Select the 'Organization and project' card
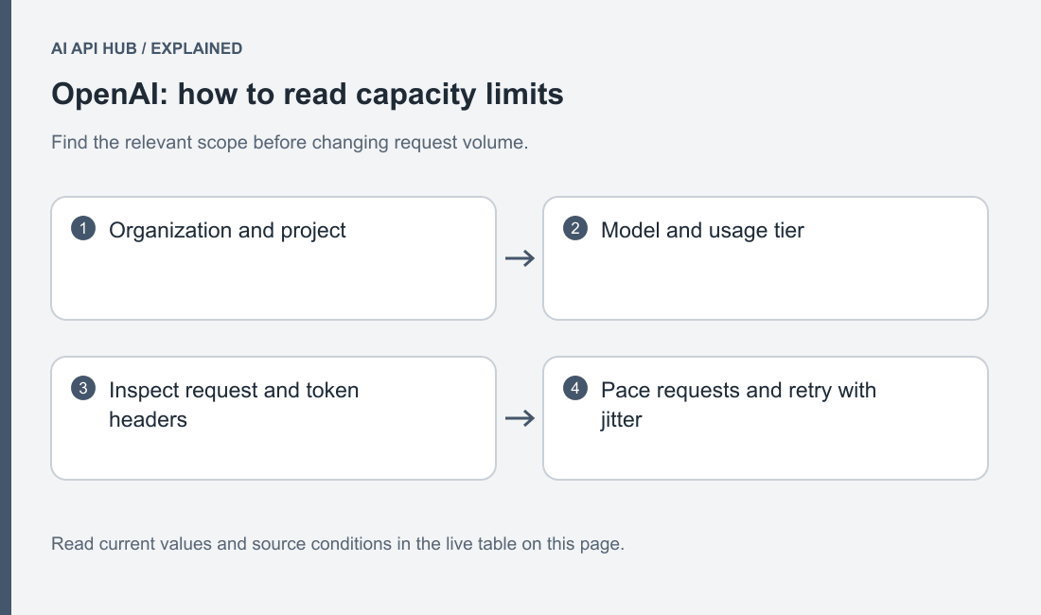 click(x=273, y=258)
